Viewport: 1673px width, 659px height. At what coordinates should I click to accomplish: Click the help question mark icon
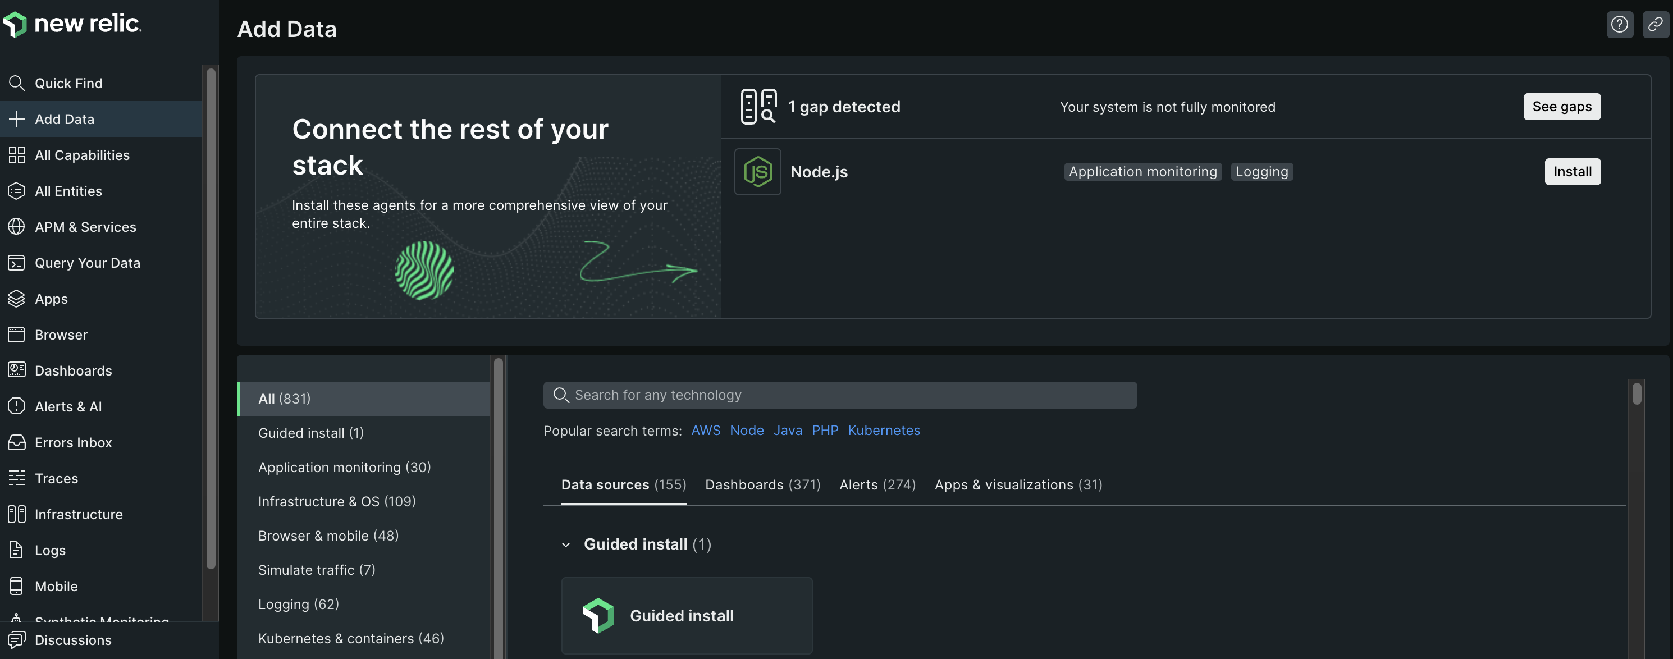[1619, 25]
